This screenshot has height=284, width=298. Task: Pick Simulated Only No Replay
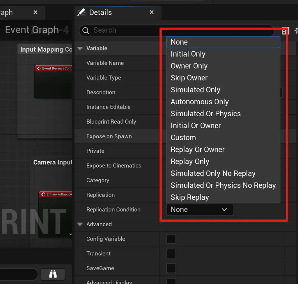pyautogui.click(x=223, y=173)
